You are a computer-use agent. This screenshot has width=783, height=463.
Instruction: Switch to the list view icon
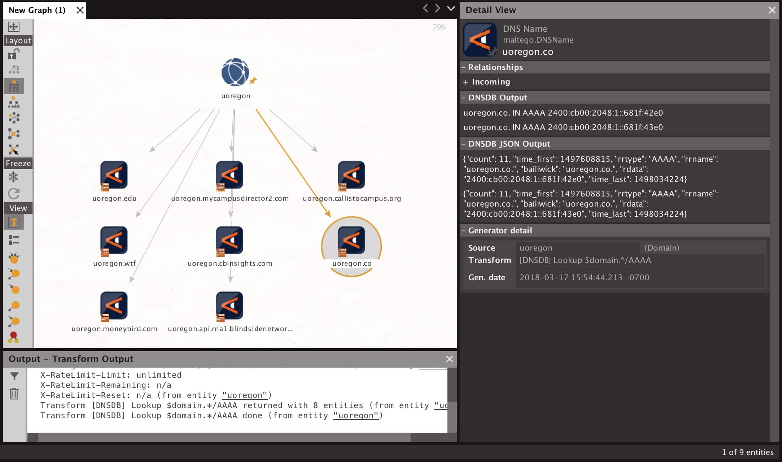point(14,240)
